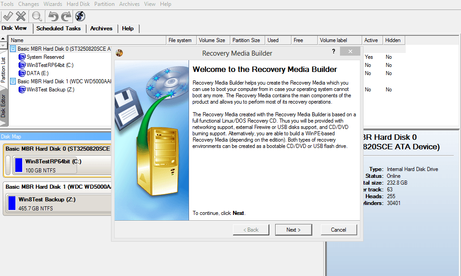
Task: Select the 100 GB NTFS C: block
Action: pos(45,166)
